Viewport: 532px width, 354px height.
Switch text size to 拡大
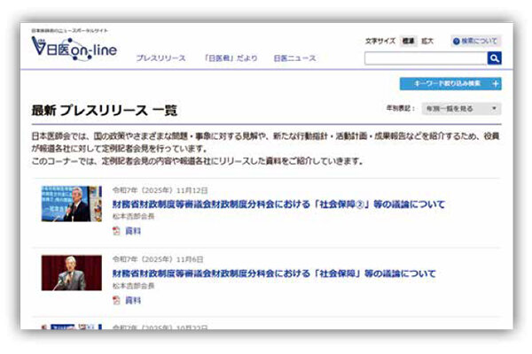(x=427, y=41)
